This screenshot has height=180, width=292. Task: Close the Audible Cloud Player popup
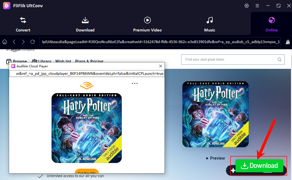(161, 66)
